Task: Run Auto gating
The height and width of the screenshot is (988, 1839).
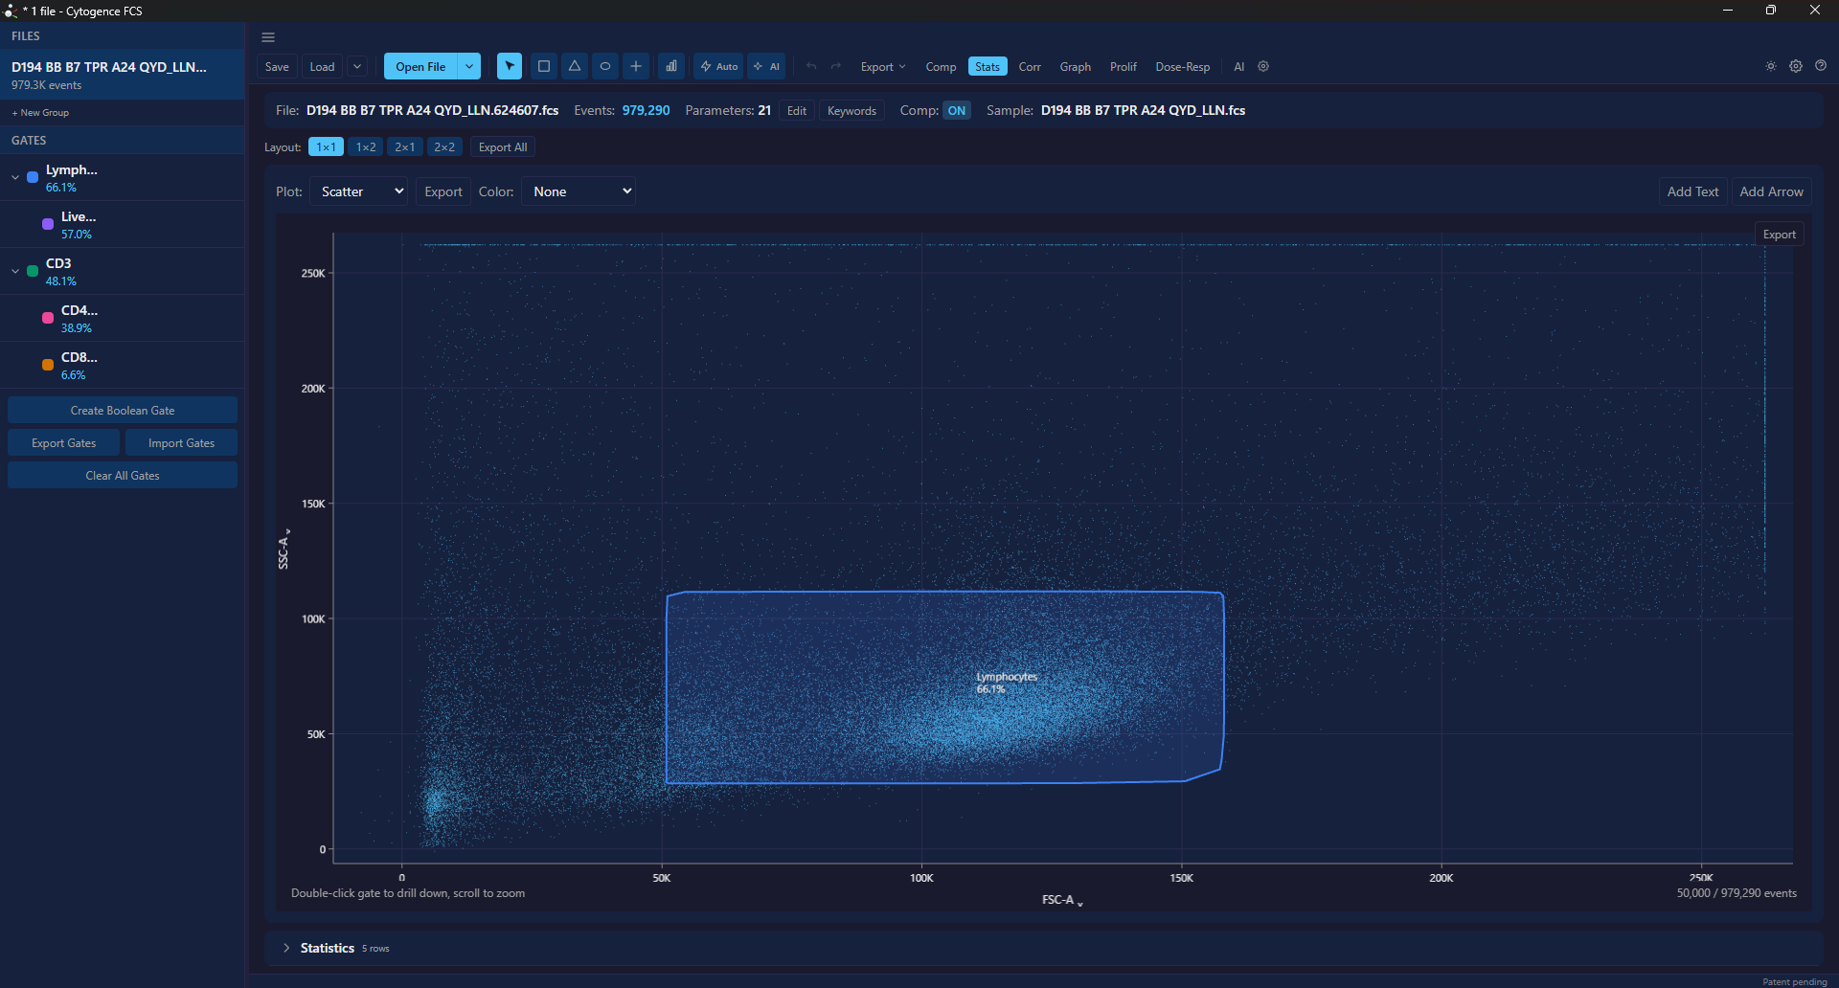Action: click(x=718, y=66)
